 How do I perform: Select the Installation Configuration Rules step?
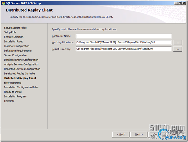point(21,87)
